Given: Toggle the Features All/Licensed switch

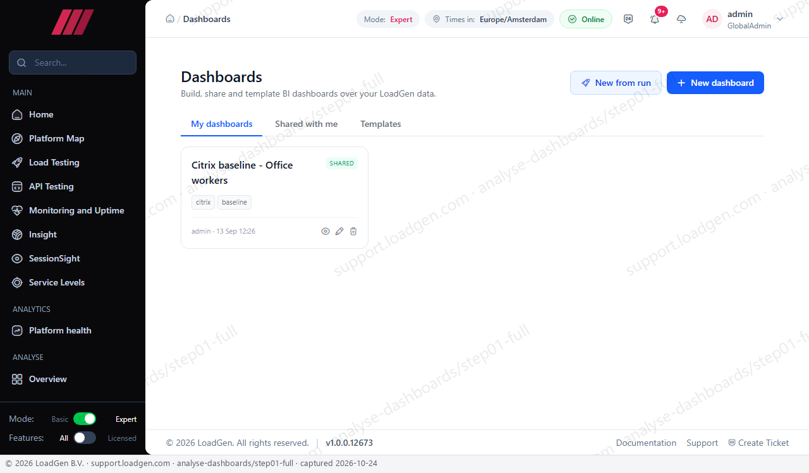Looking at the screenshot, I should pos(85,438).
